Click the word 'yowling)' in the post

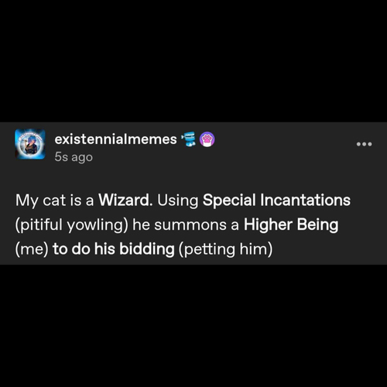point(98,225)
